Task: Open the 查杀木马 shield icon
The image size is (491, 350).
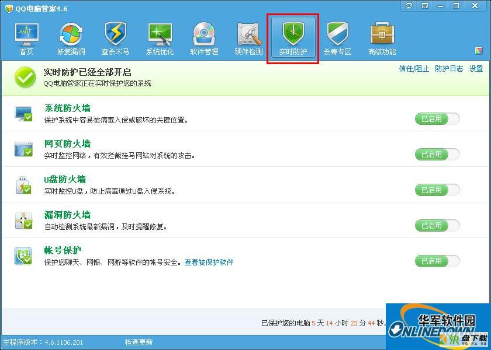Action: point(115,34)
